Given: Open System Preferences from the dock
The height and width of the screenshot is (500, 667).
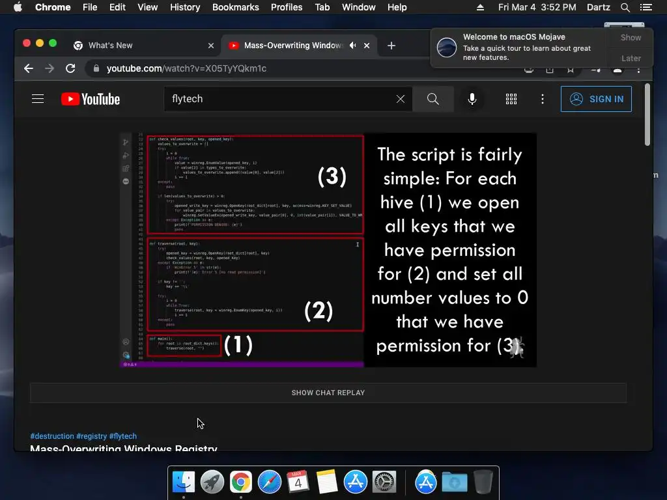Looking at the screenshot, I should pyautogui.click(x=384, y=482).
